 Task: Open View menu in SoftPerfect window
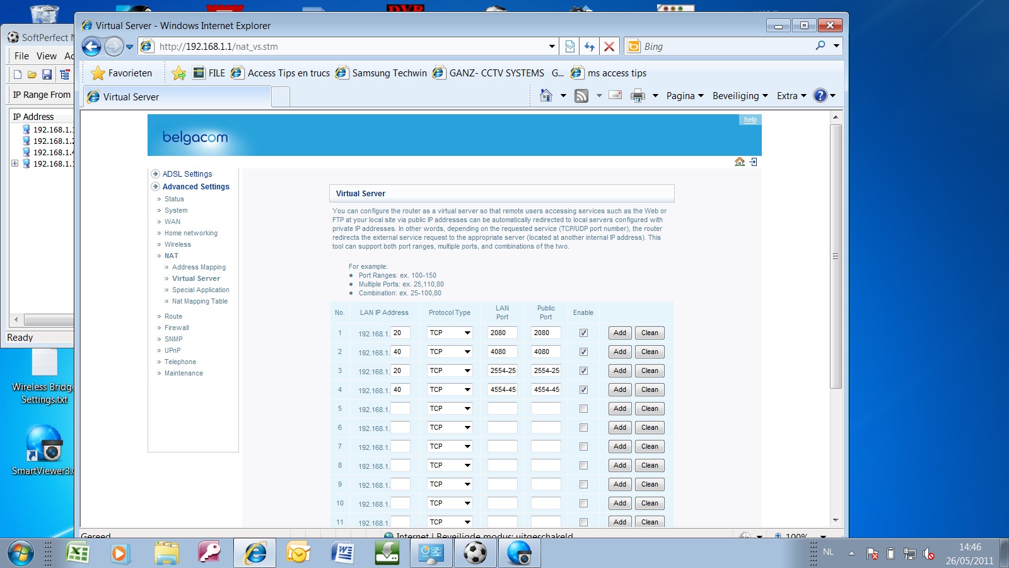[x=46, y=56]
